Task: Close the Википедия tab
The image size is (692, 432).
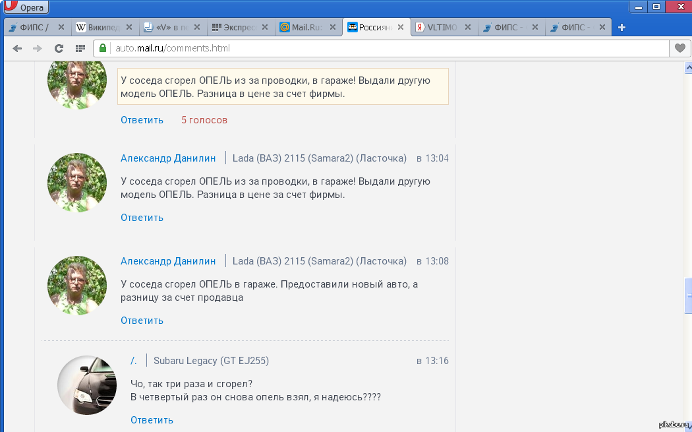Action: (x=130, y=27)
